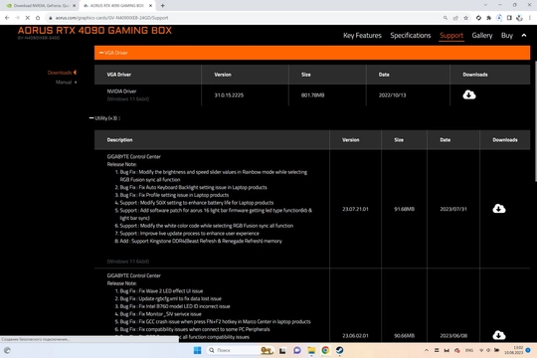Open the Chrome profile avatar
The image size is (537, 358).
click(519, 18)
